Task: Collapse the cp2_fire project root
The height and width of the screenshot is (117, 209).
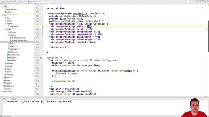Action: (1, 5)
